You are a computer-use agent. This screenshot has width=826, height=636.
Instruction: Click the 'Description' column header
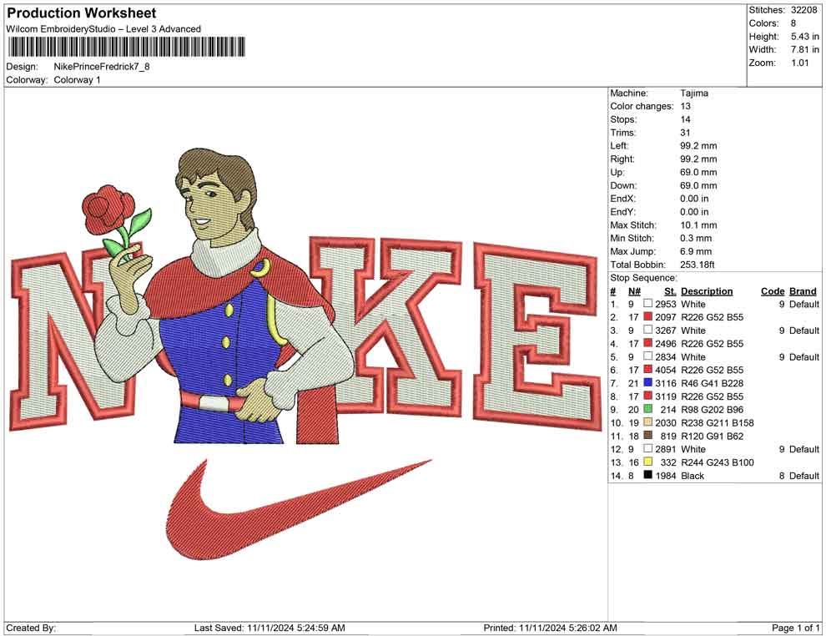pyautogui.click(x=707, y=290)
